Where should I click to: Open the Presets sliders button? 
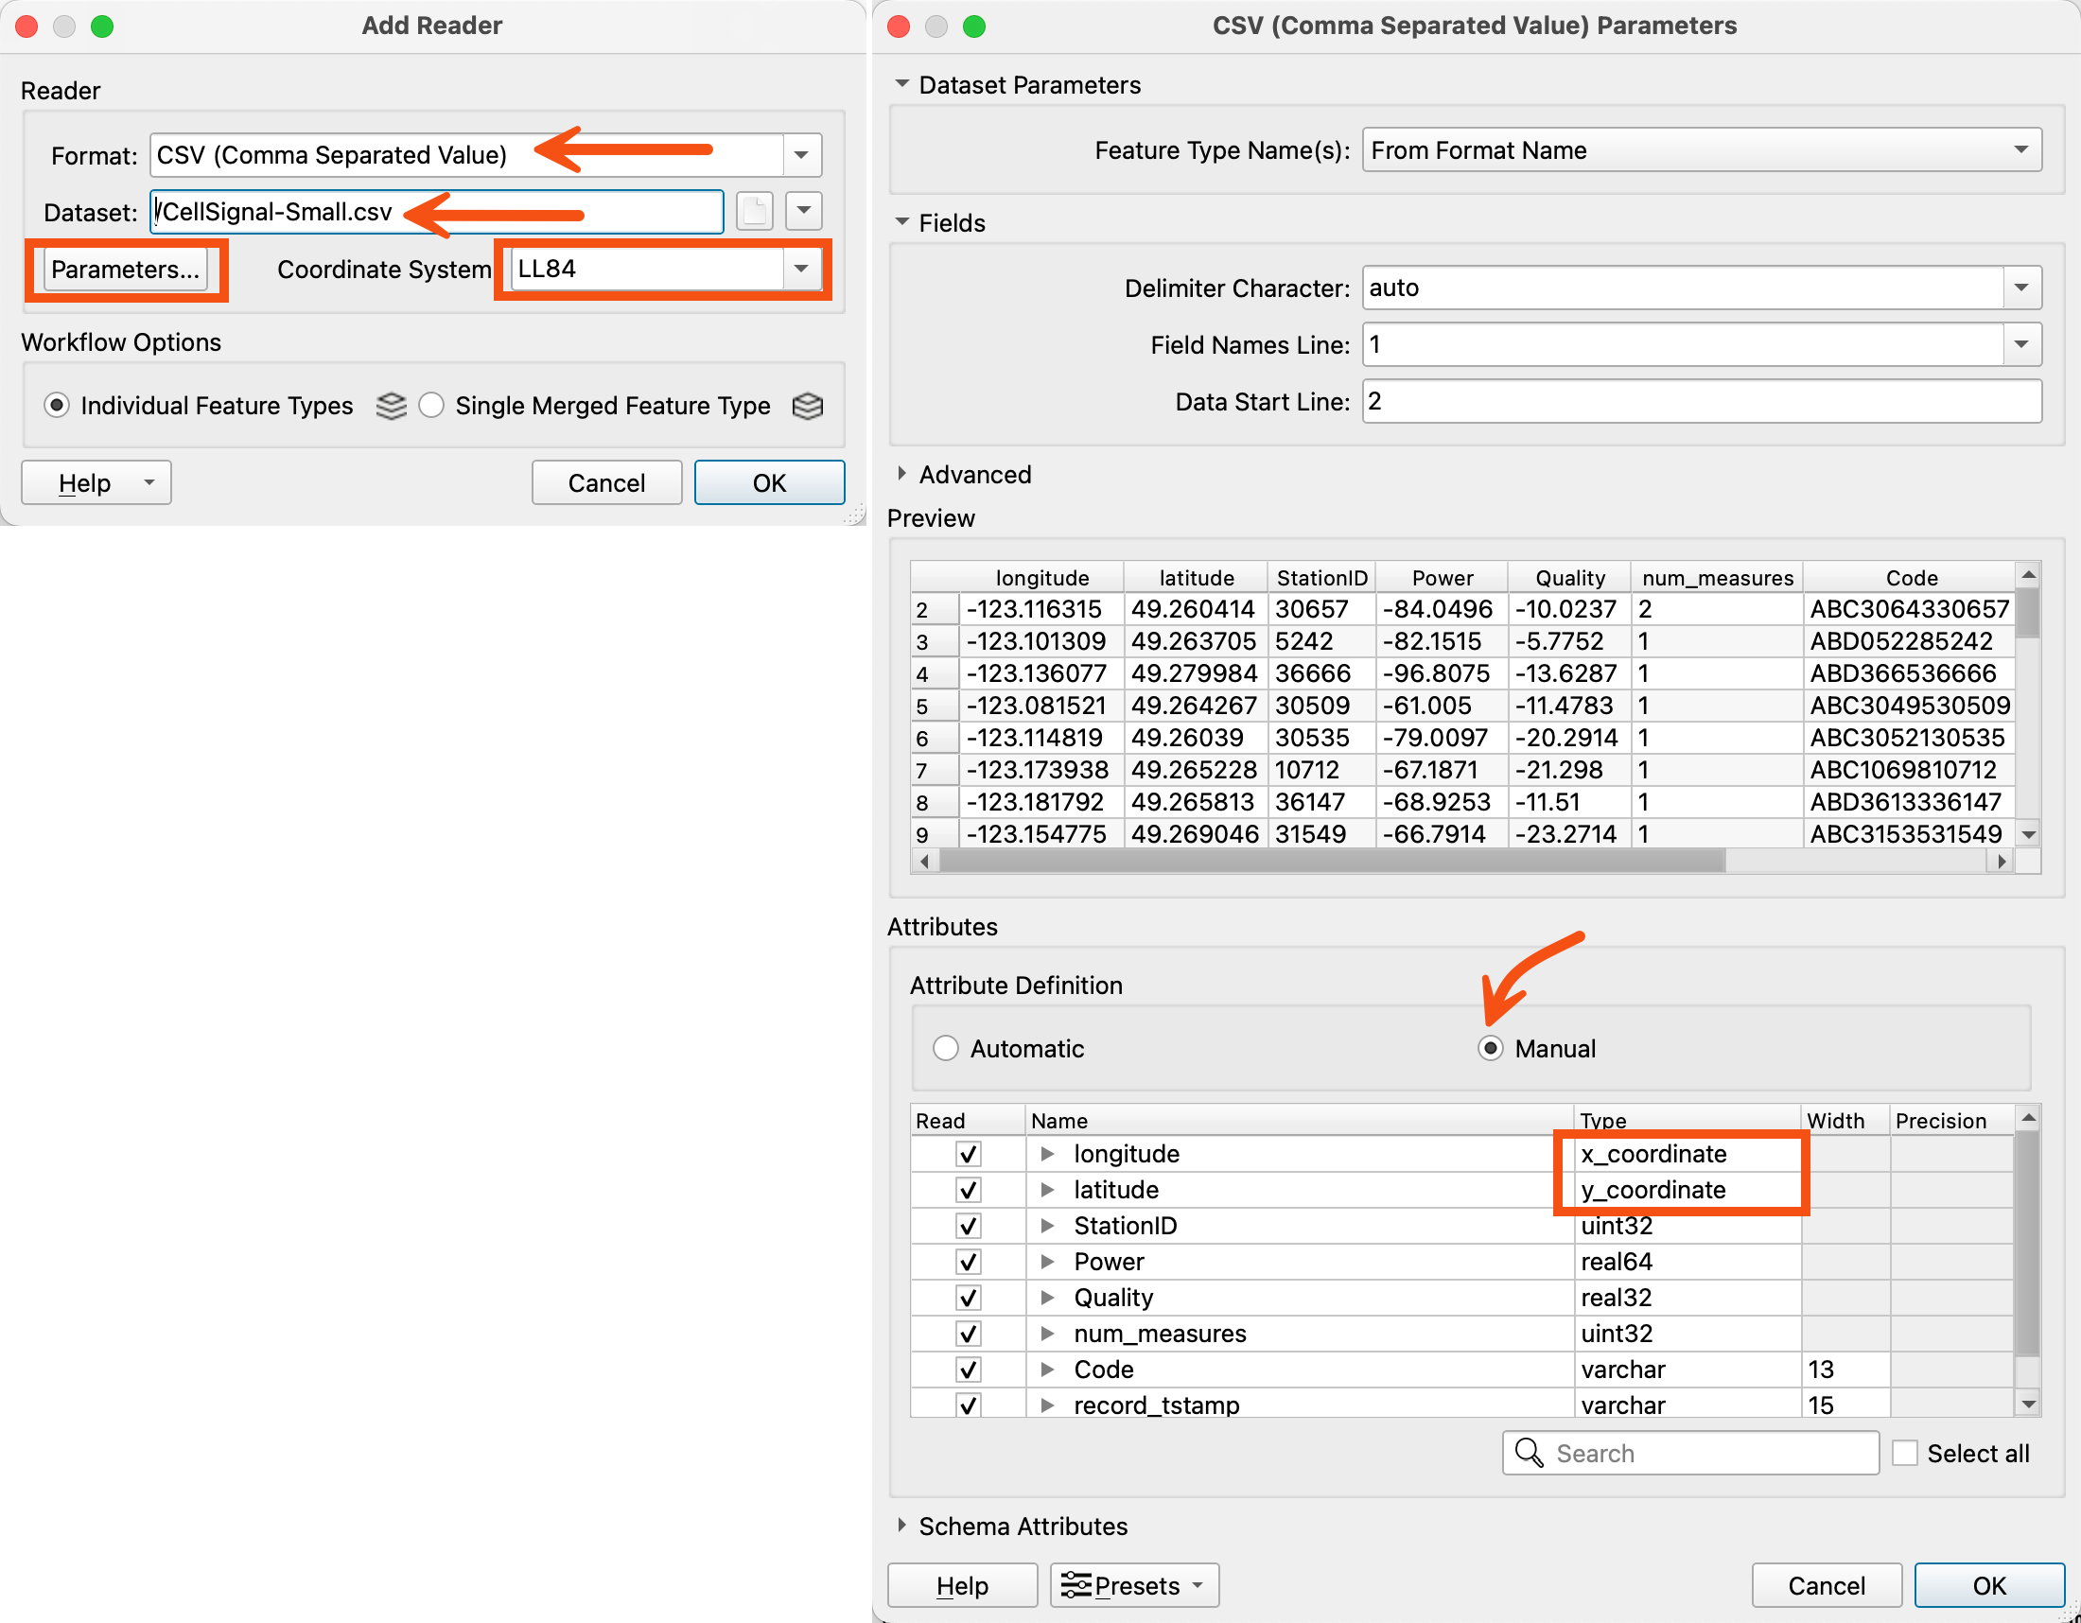pyautogui.click(x=1135, y=1585)
